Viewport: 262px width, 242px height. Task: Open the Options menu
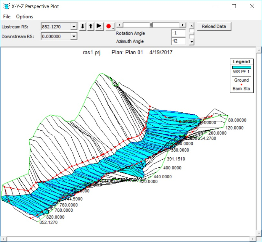[25, 16]
